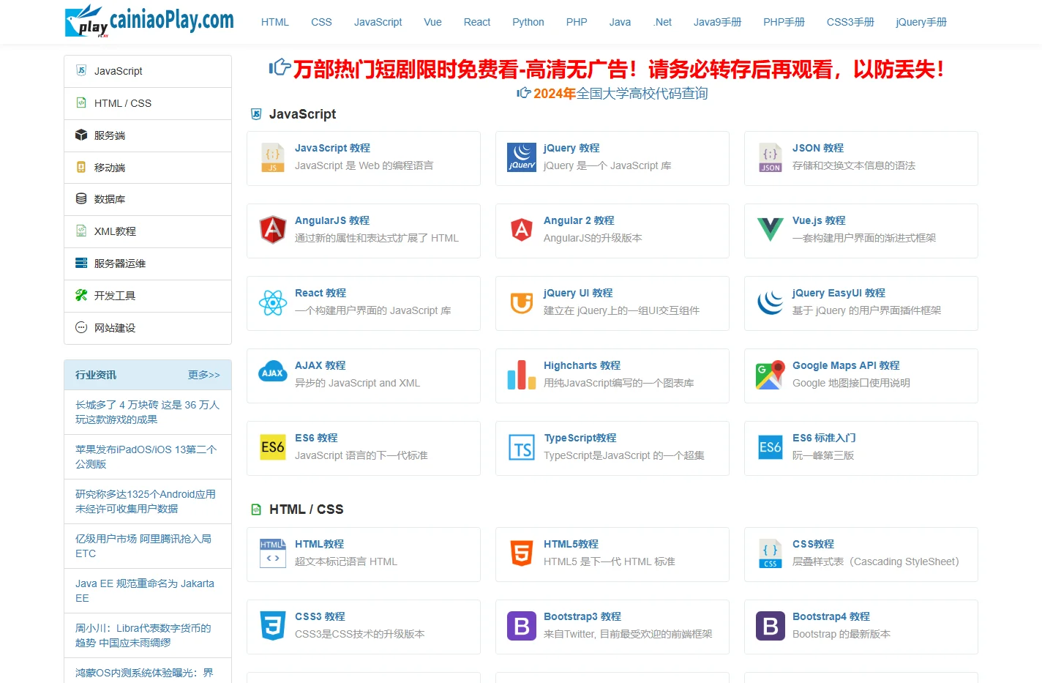Click the JavaScript 教程 card icon
The width and height of the screenshot is (1042, 683).
(273, 157)
